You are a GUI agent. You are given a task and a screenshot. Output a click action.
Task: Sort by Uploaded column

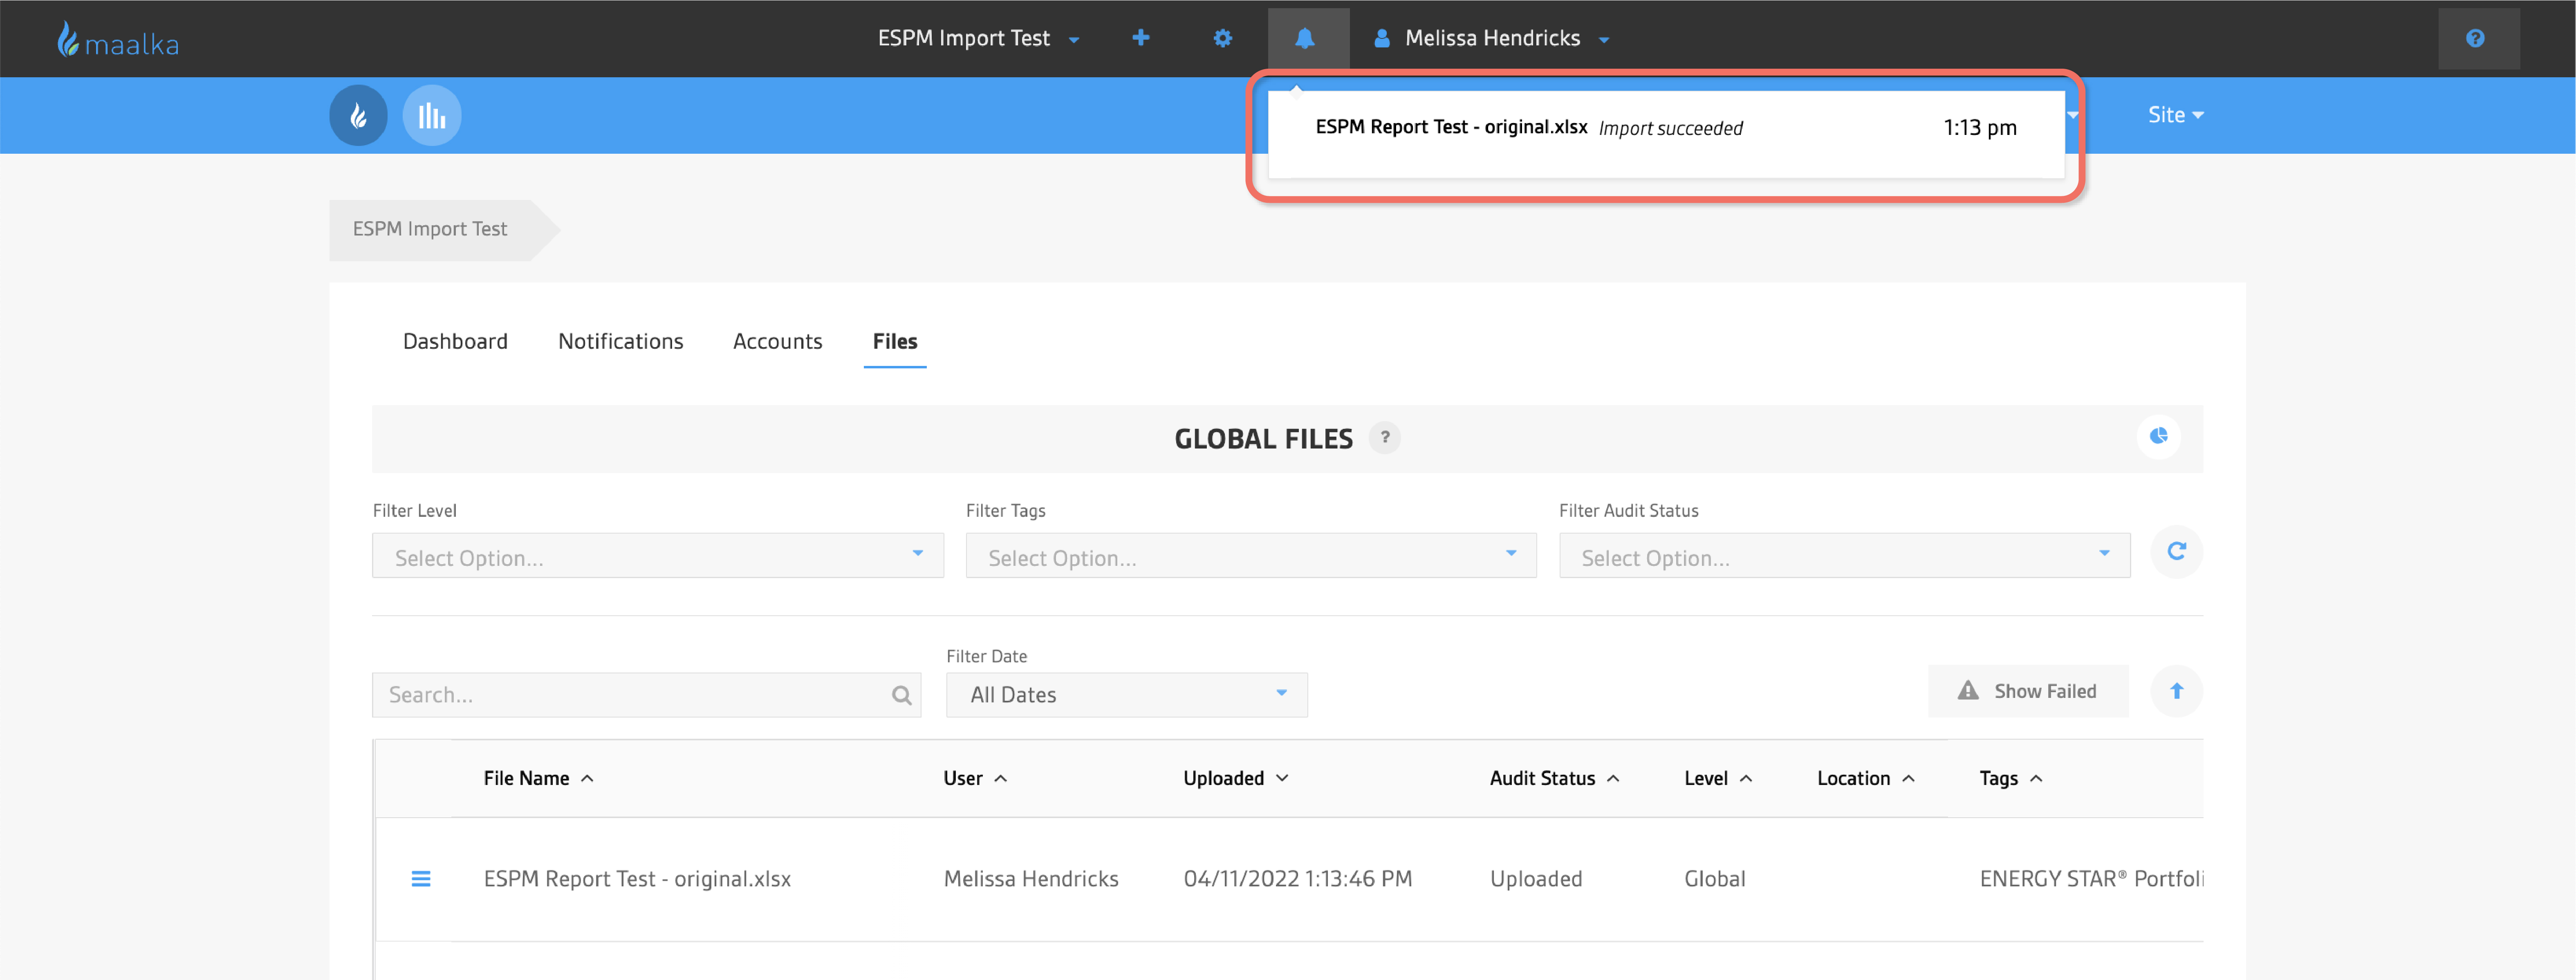(x=1235, y=778)
